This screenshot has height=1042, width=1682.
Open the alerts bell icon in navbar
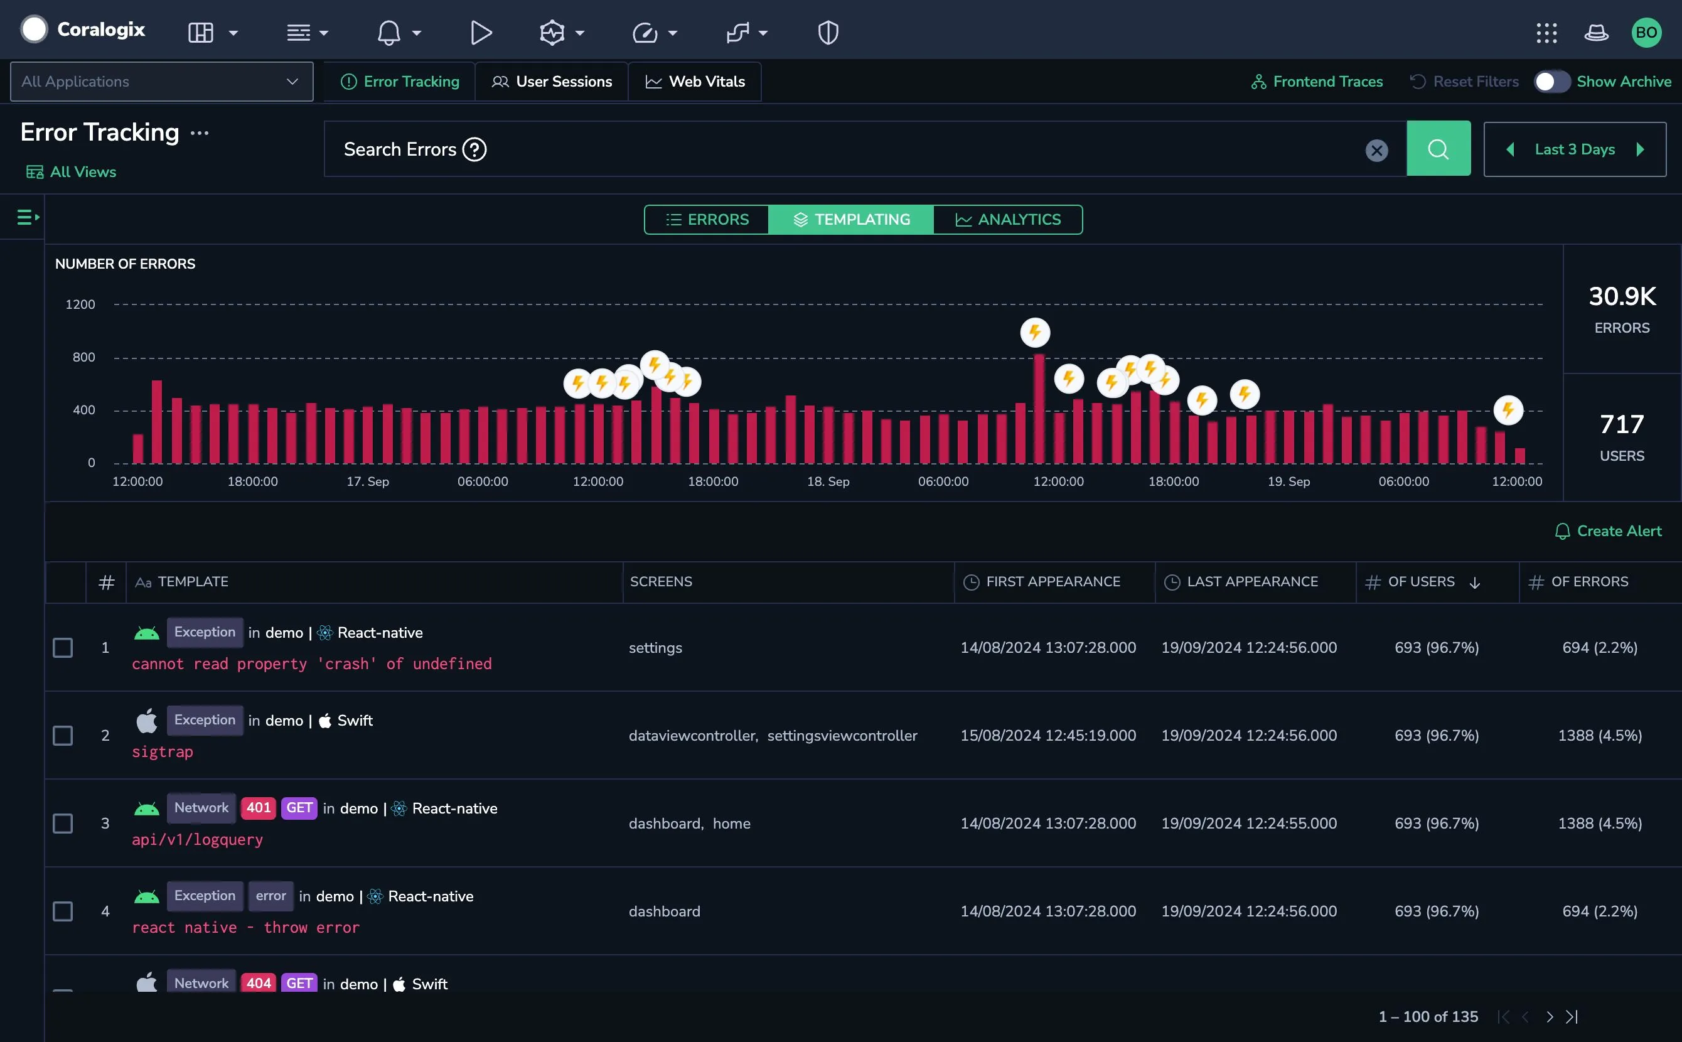click(388, 33)
